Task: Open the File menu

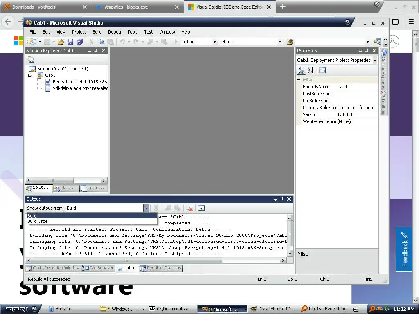Action: (x=33, y=32)
